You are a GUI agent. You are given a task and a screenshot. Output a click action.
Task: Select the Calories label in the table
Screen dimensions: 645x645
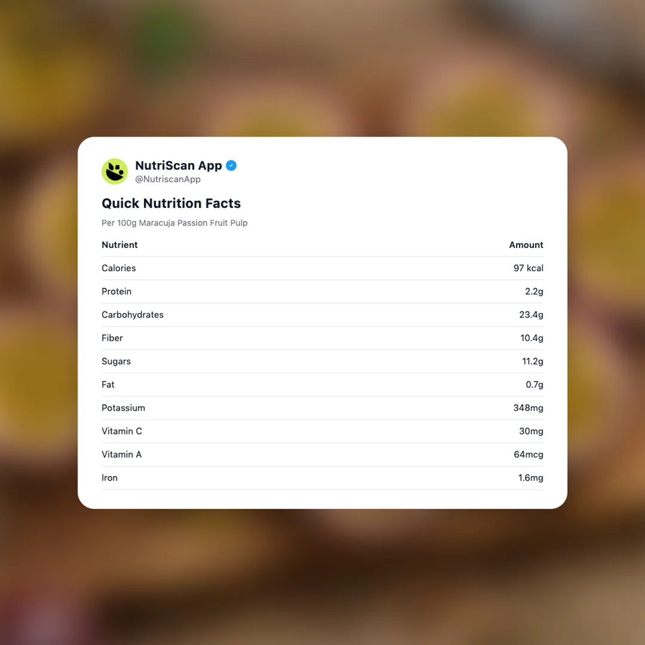(119, 268)
